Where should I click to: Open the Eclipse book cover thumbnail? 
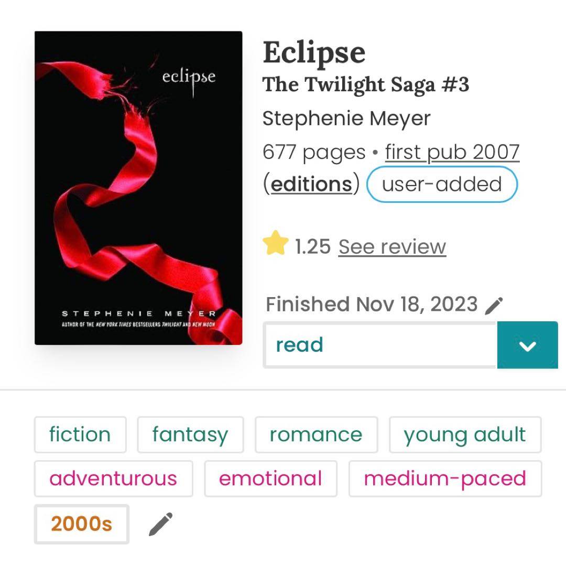[x=138, y=188]
